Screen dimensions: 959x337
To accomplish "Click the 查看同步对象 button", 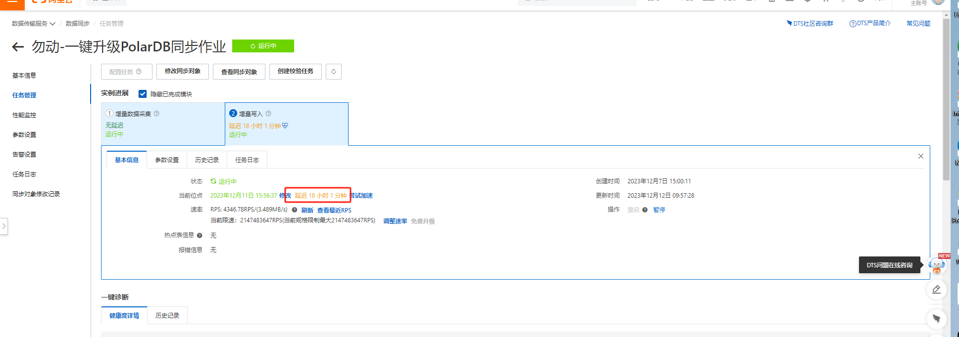I will point(239,72).
